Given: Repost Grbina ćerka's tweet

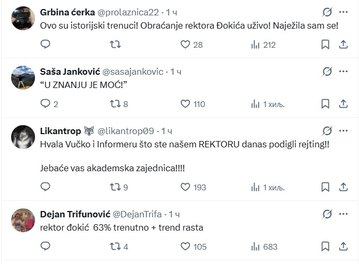Looking at the screenshot, I should 115,45.
